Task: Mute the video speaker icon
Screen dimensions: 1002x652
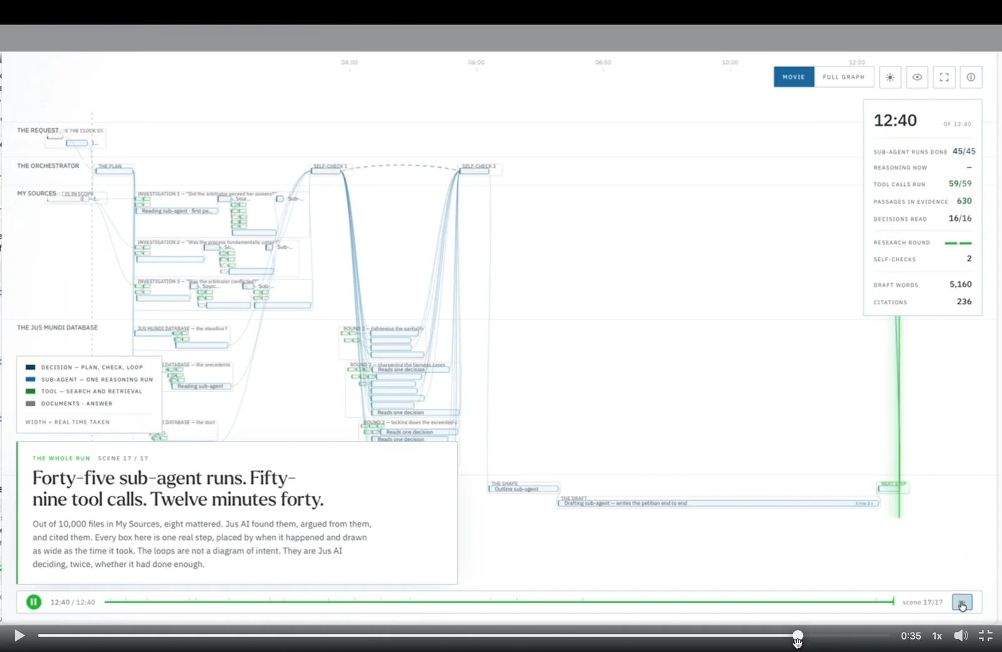Action: pyautogui.click(x=961, y=636)
